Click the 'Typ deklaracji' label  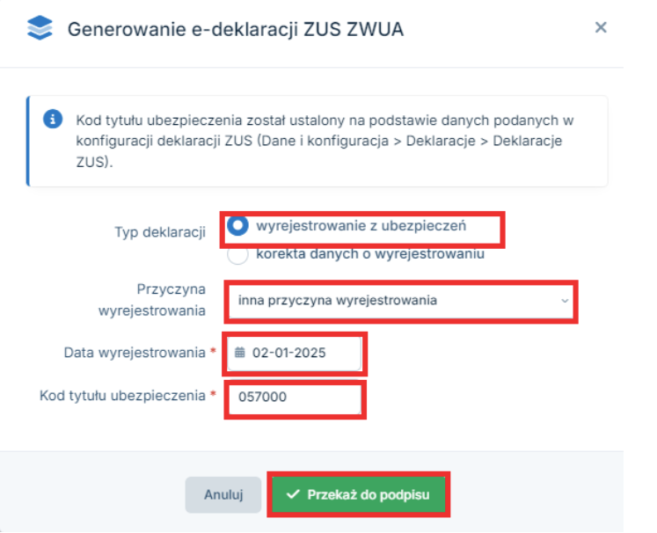(x=160, y=232)
